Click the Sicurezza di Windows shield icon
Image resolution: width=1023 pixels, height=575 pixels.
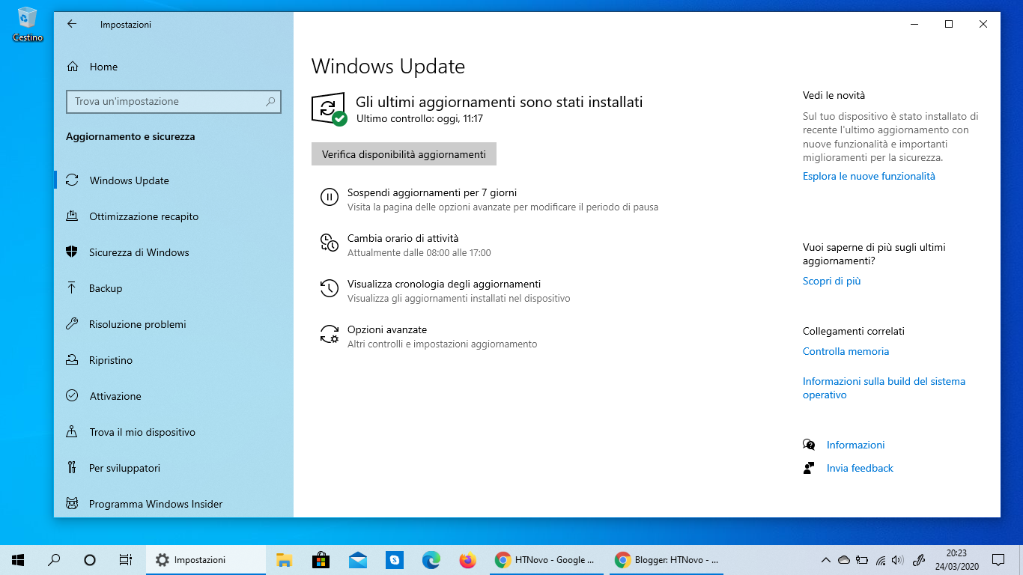(72, 252)
